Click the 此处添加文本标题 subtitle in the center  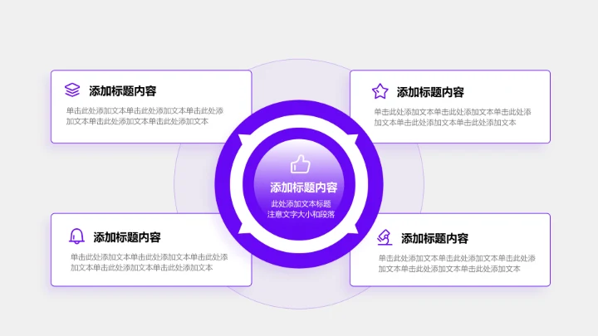point(301,203)
